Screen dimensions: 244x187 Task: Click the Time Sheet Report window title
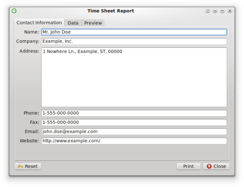pos(111,11)
